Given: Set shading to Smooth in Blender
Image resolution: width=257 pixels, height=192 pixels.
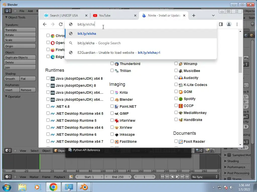Looking at the screenshot, I should click(12, 79).
